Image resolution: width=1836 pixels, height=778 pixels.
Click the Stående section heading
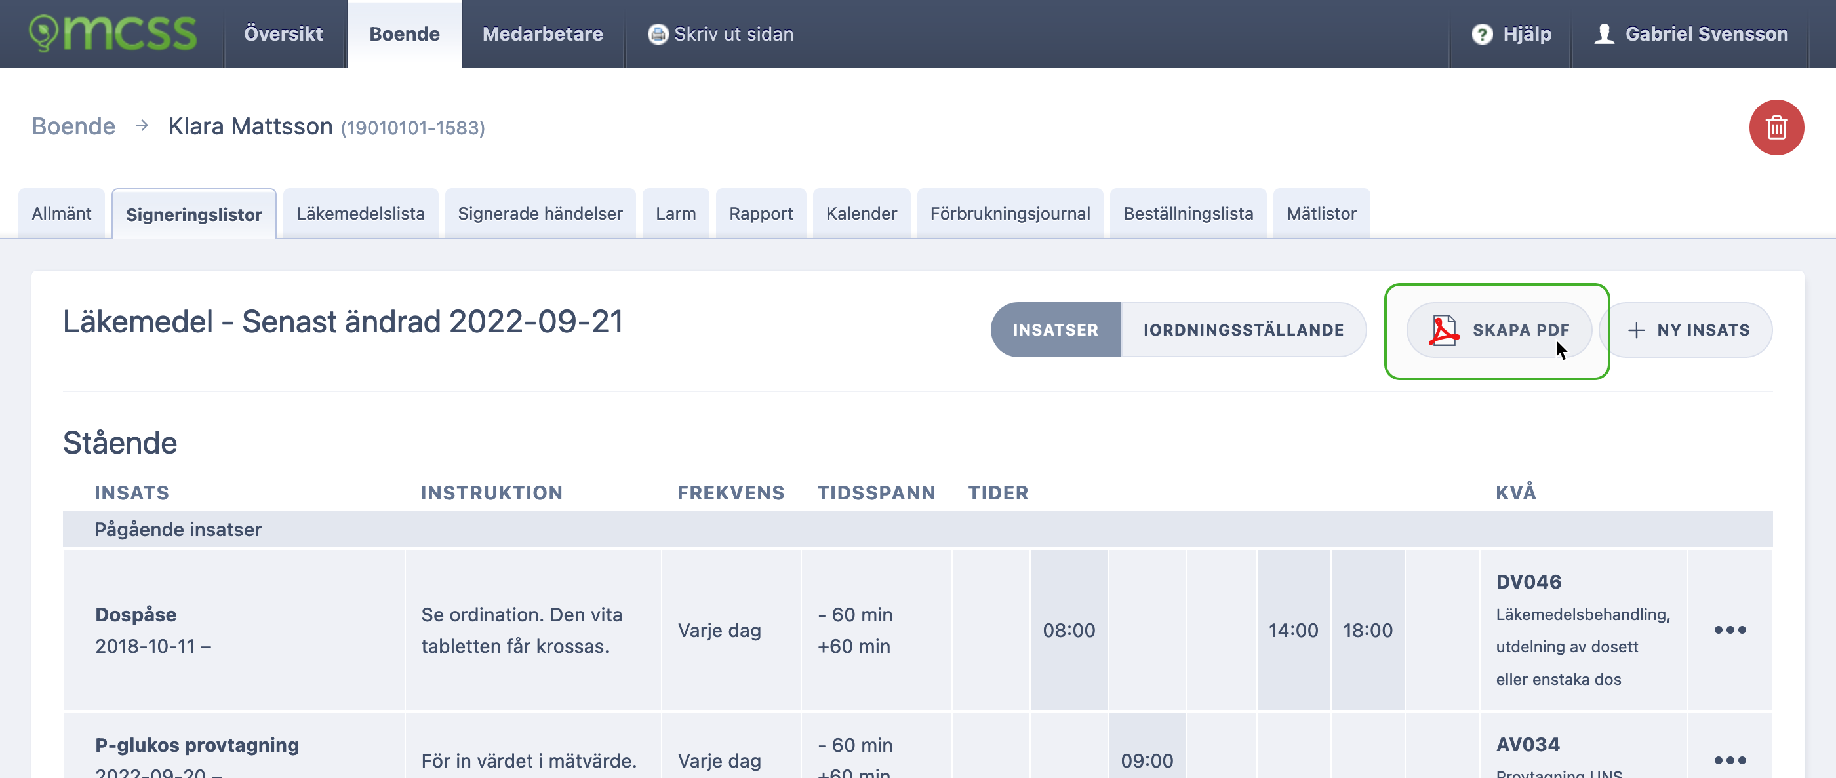coord(120,442)
